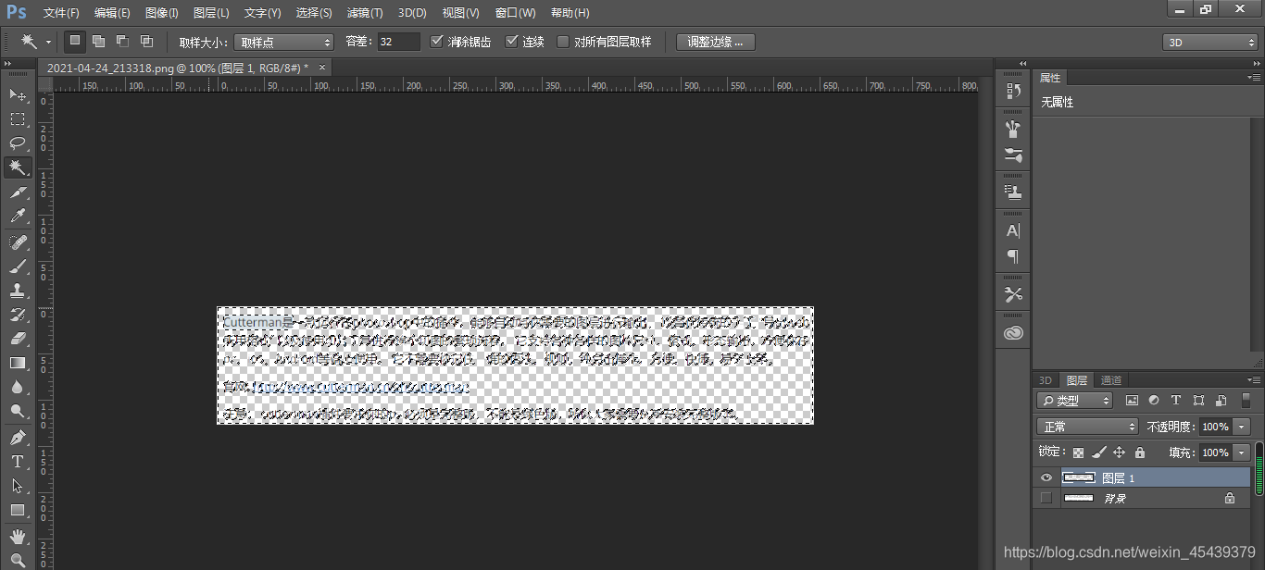Open 填充 fill slider arrow
Image resolution: width=1265 pixels, height=570 pixels.
click(1241, 452)
